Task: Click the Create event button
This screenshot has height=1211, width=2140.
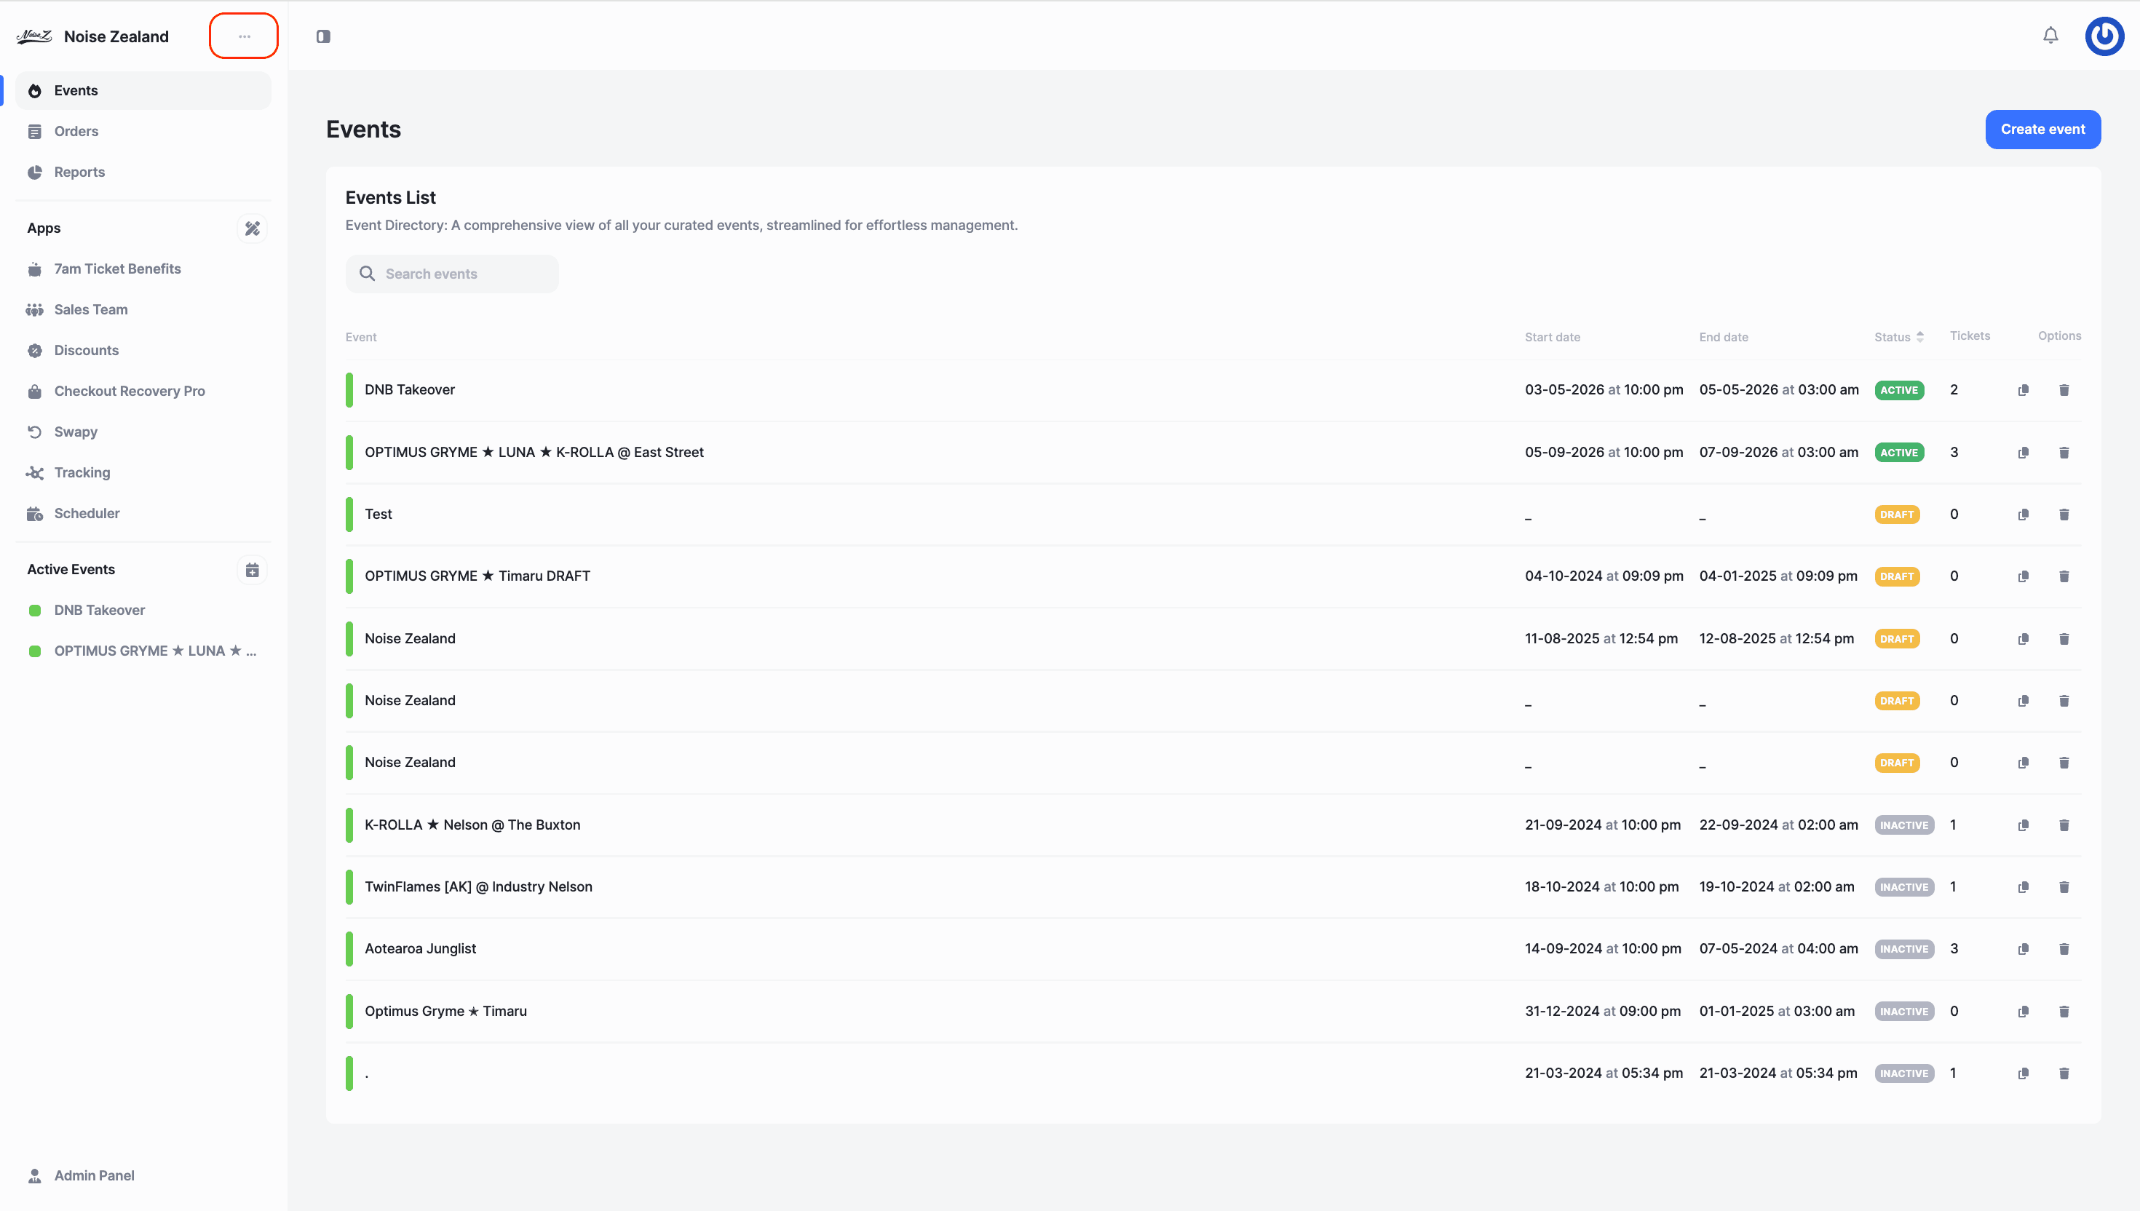Action: [x=2042, y=130]
